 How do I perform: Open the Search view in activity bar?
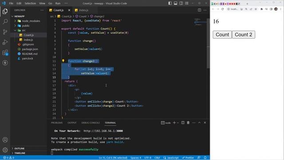coord(5,22)
